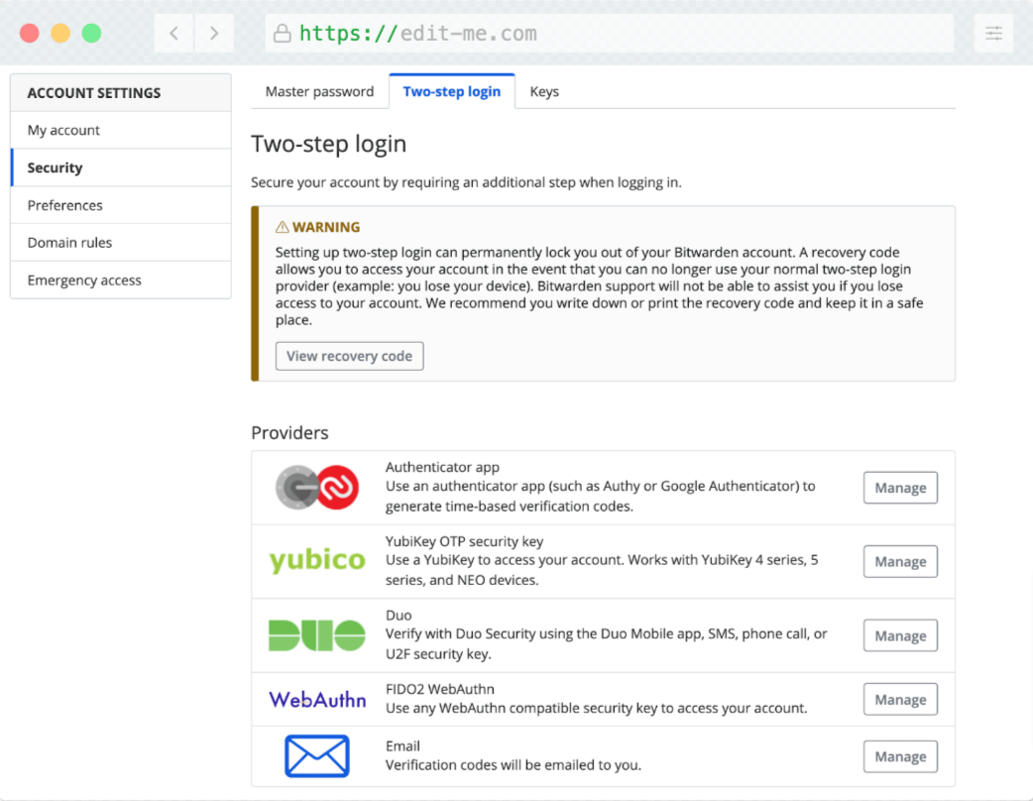Image resolution: width=1033 pixels, height=801 pixels.
Task: Click the Duo logo icon
Action: [317, 635]
